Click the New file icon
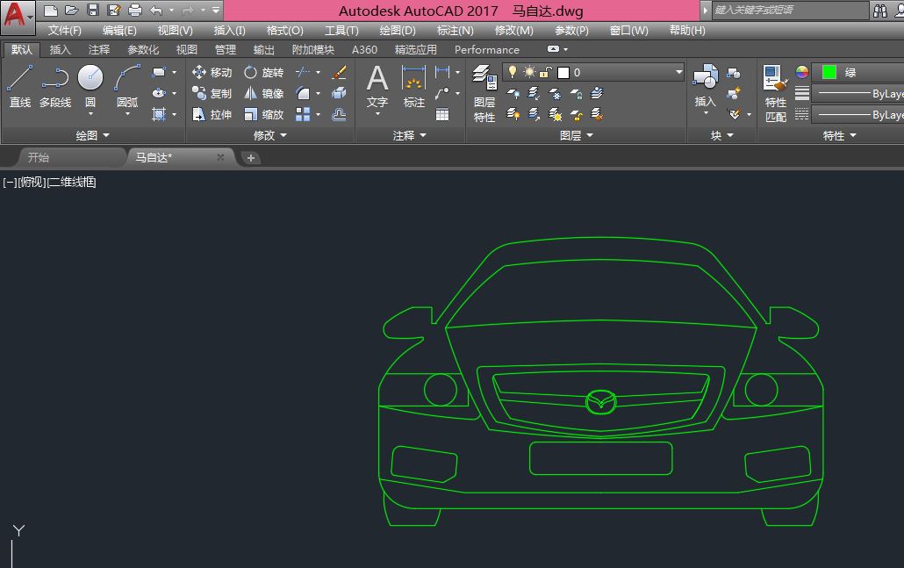 (x=51, y=10)
